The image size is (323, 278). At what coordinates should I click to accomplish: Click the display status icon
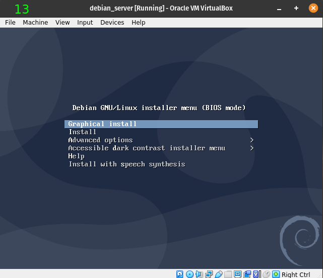point(237,274)
